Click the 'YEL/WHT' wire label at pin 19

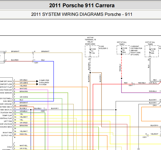pyautogui.click(x=23, y=131)
